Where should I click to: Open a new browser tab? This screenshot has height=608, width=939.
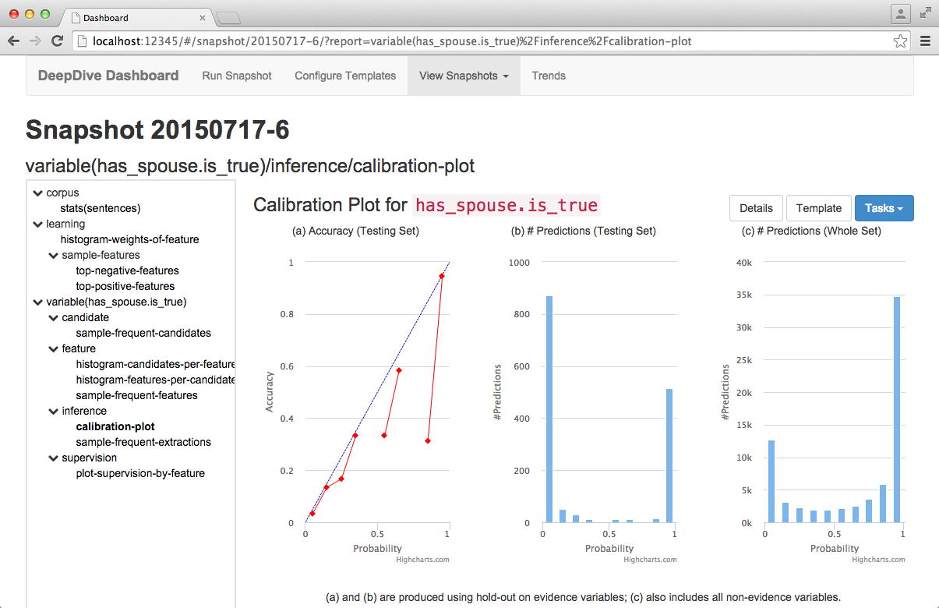228,18
